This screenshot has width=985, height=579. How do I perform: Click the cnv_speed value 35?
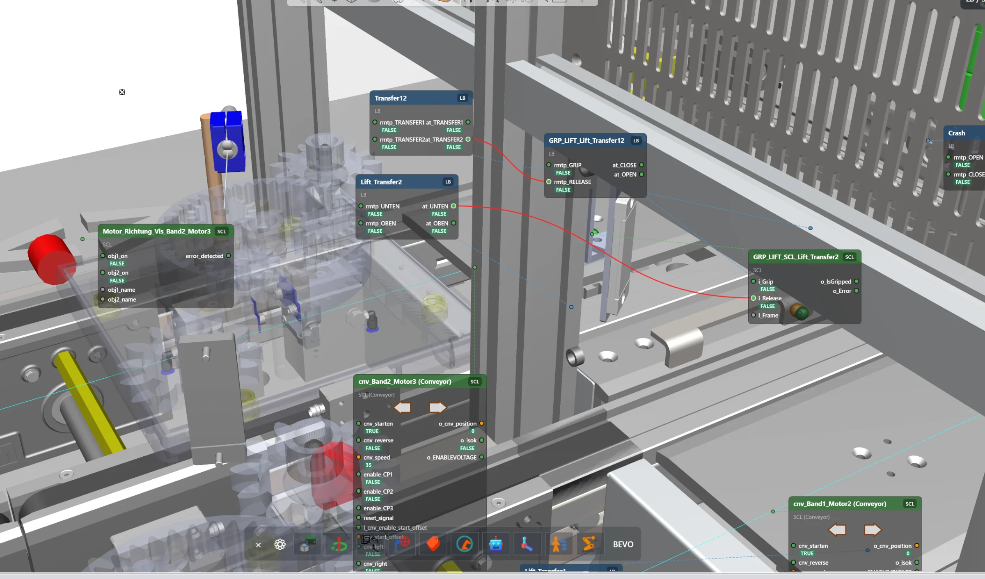pyautogui.click(x=369, y=465)
